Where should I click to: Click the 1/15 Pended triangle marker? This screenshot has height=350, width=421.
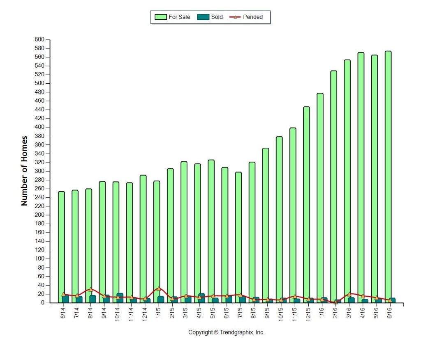(158, 288)
